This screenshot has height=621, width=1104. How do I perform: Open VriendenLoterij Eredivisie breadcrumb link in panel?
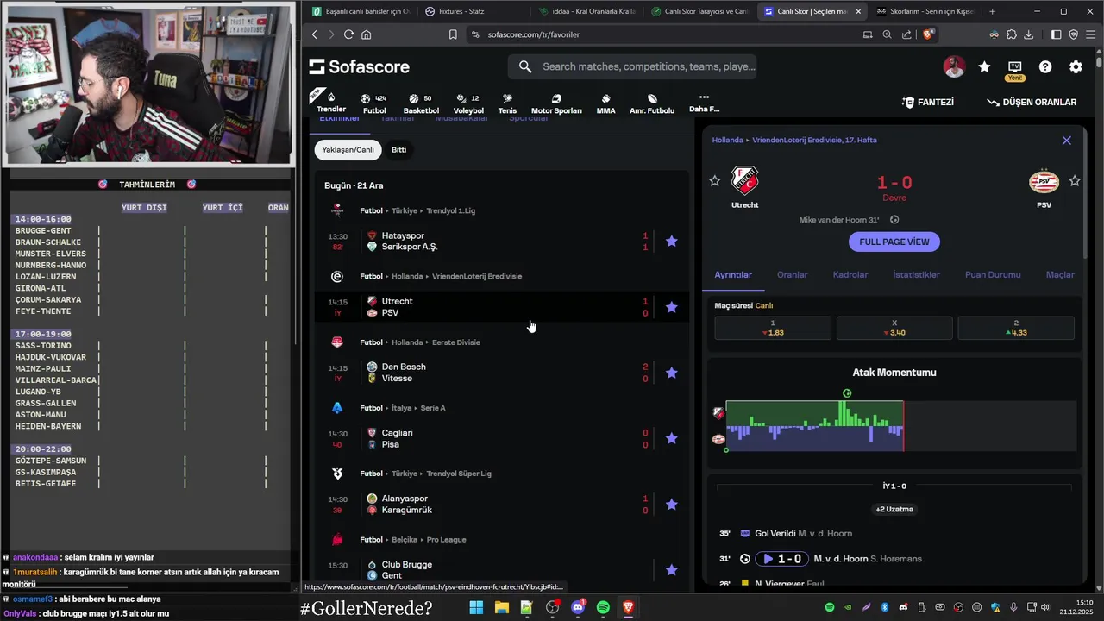point(814,140)
